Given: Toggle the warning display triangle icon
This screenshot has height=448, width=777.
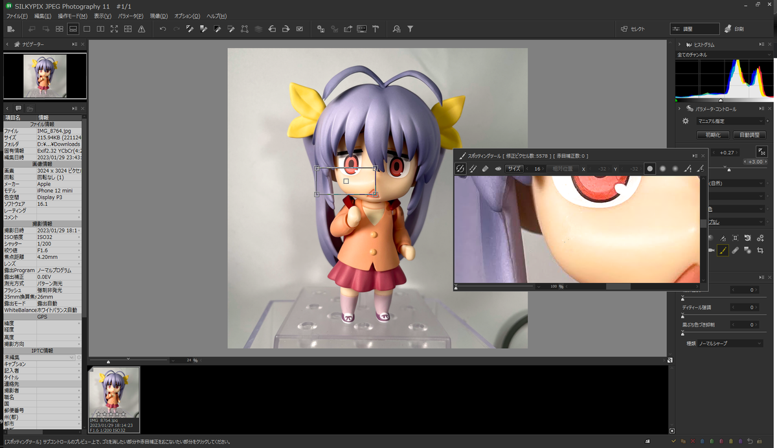Looking at the screenshot, I should point(141,29).
